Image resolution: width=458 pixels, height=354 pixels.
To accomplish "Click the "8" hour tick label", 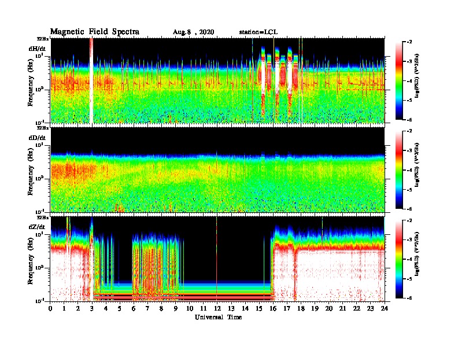I will pyautogui.click(x=161, y=308).
